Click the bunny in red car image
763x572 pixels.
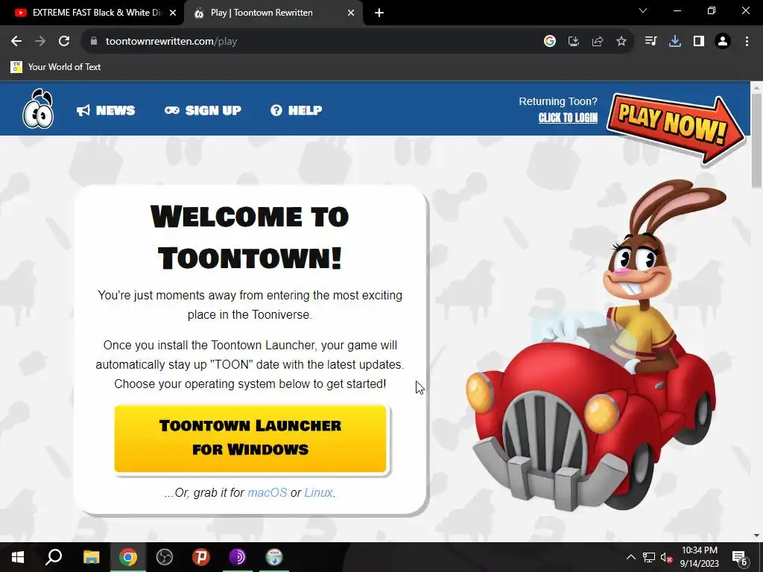(596, 344)
